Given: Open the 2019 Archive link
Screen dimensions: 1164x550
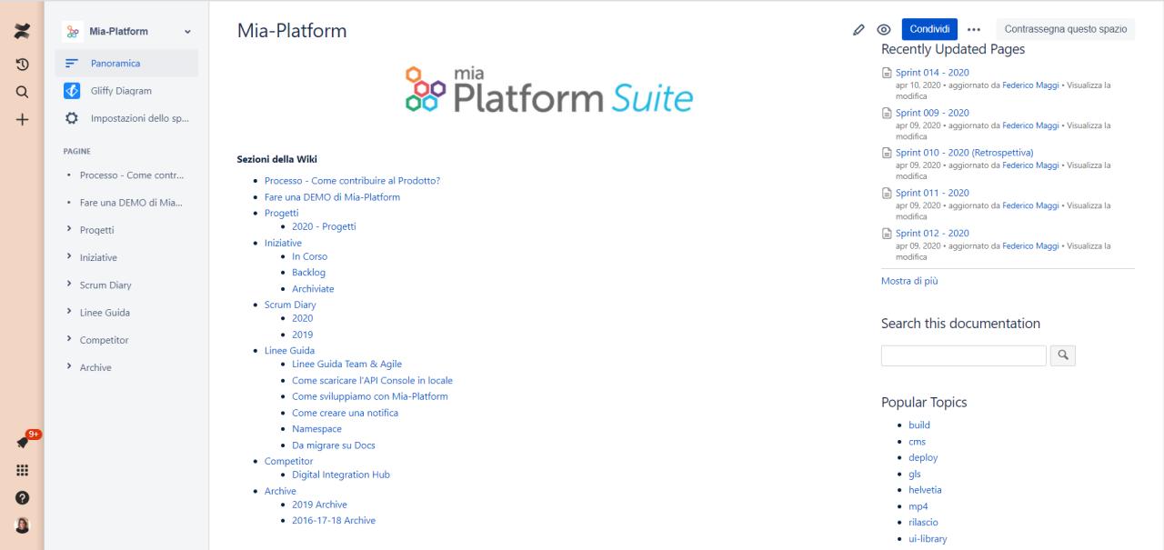Looking at the screenshot, I should (x=319, y=505).
